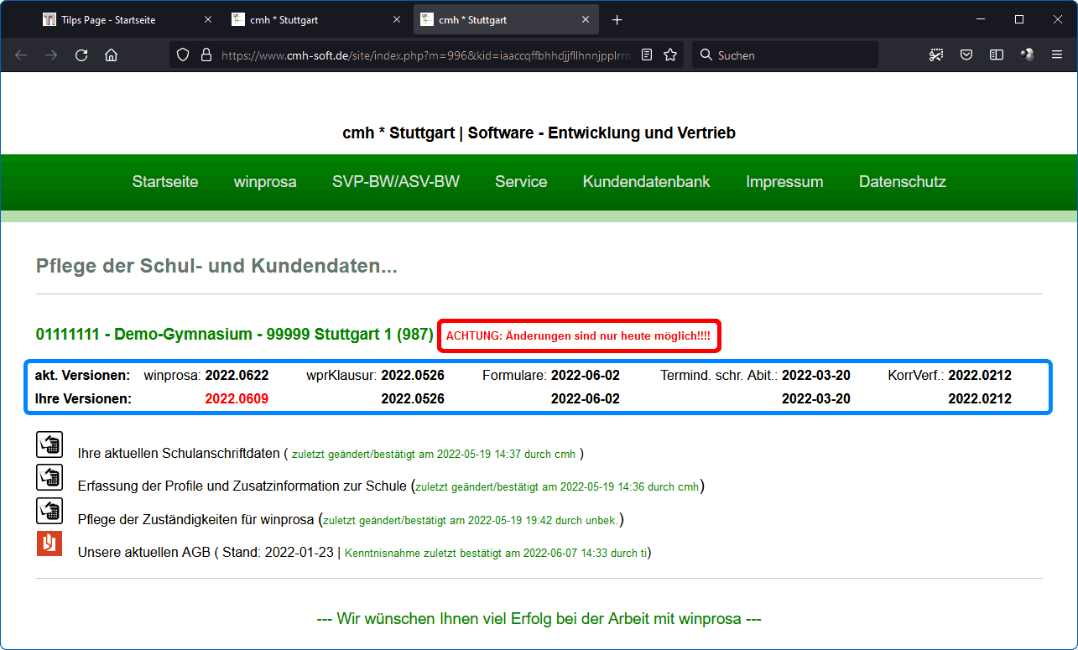Show the browser sidebar
Viewport: 1078px width, 650px height.
click(997, 55)
